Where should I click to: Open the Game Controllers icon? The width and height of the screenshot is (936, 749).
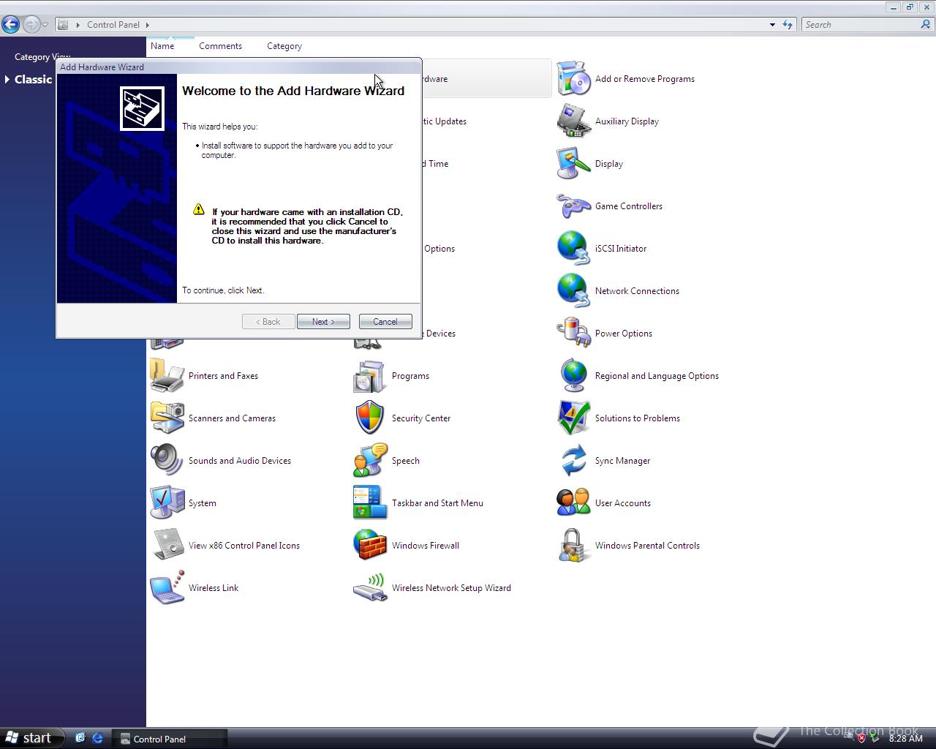[x=574, y=206]
